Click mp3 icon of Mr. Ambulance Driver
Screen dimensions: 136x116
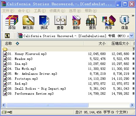pyautogui.click(x=5, y=74)
